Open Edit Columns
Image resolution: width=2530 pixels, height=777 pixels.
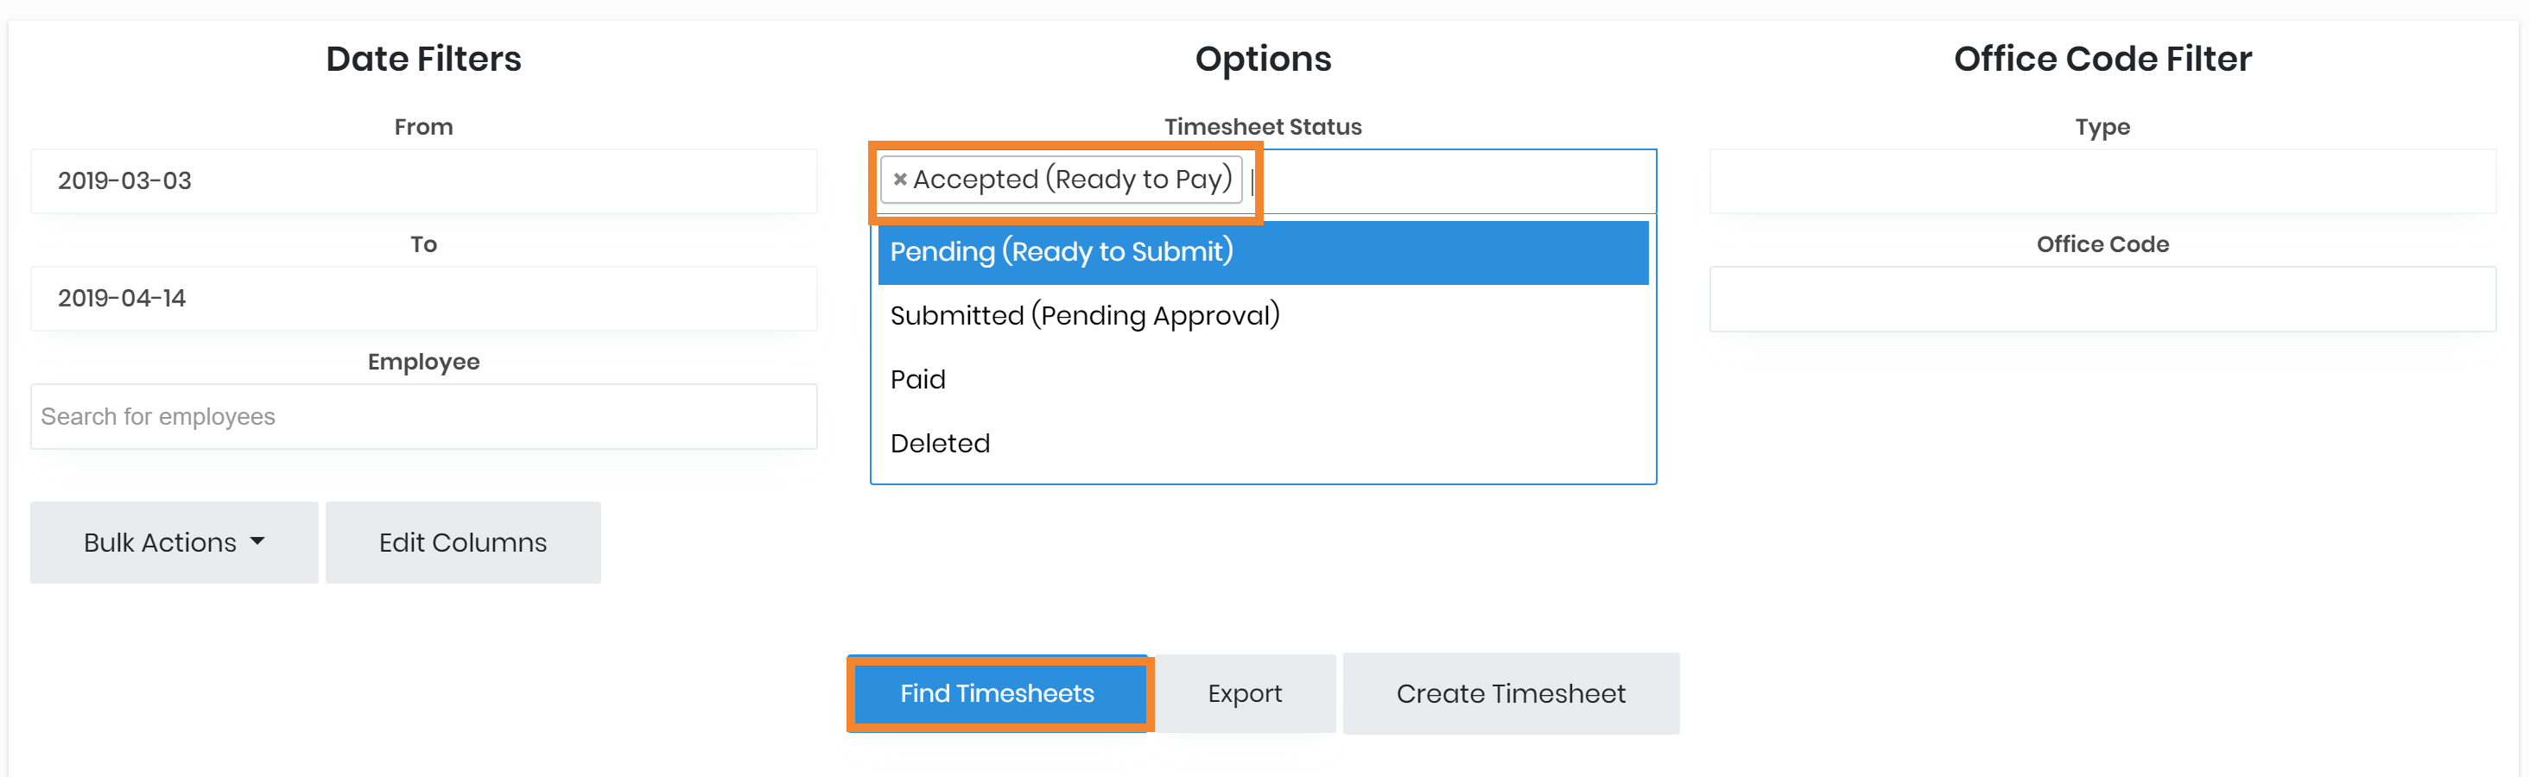pyautogui.click(x=463, y=542)
